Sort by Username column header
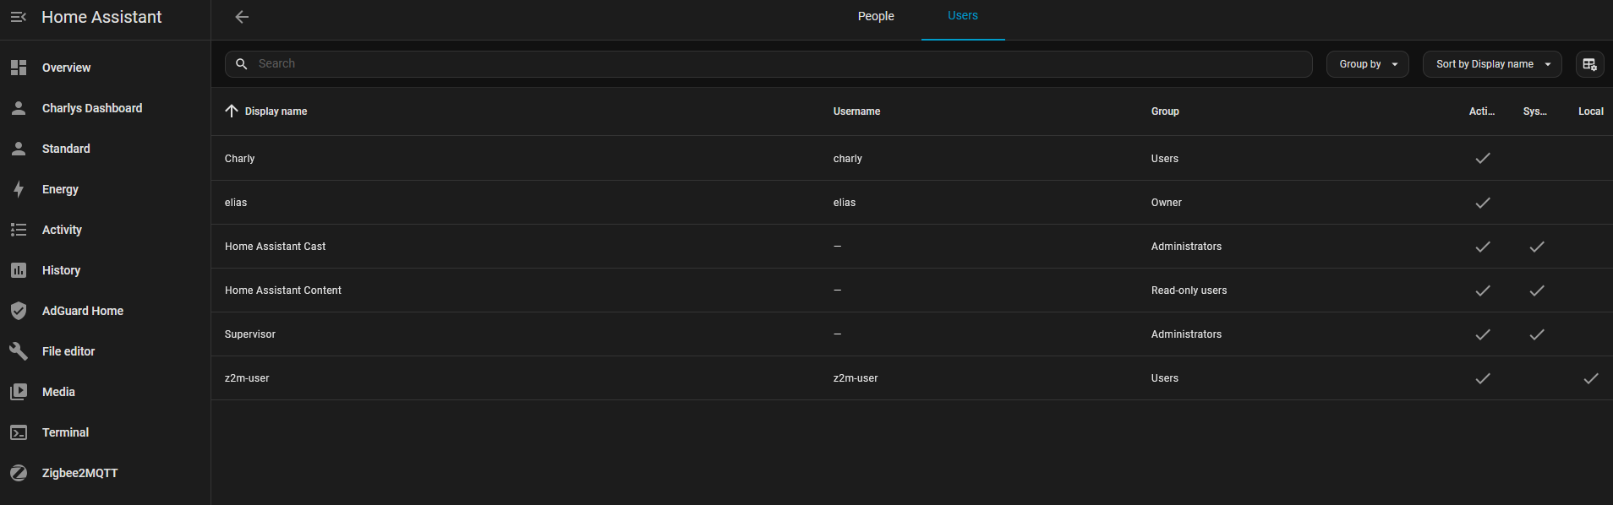The width and height of the screenshot is (1613, 505). 856,111
